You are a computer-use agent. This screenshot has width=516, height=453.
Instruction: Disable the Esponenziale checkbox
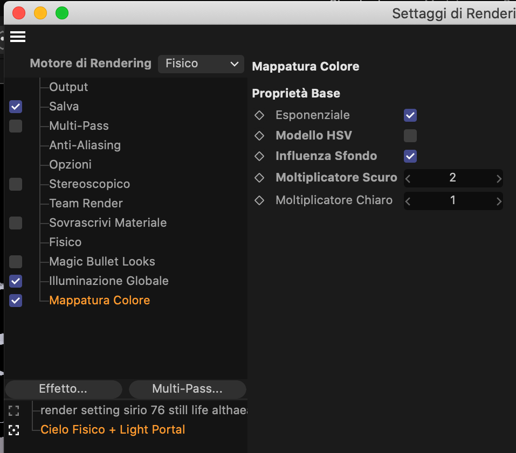(410, 115)
